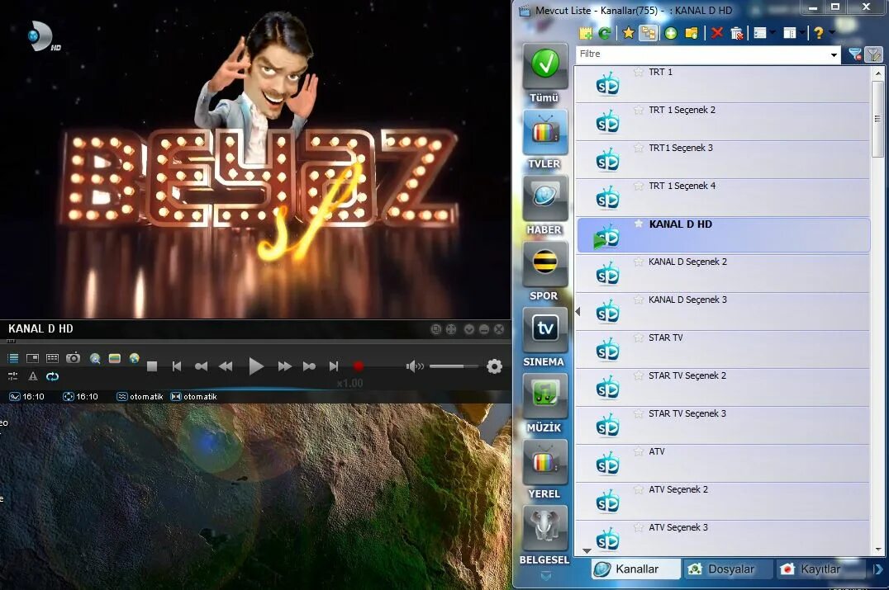Select the SINEMA category icon
Image resolution: width=889 pixels, height=590 pixels.
tap(544, 330)
